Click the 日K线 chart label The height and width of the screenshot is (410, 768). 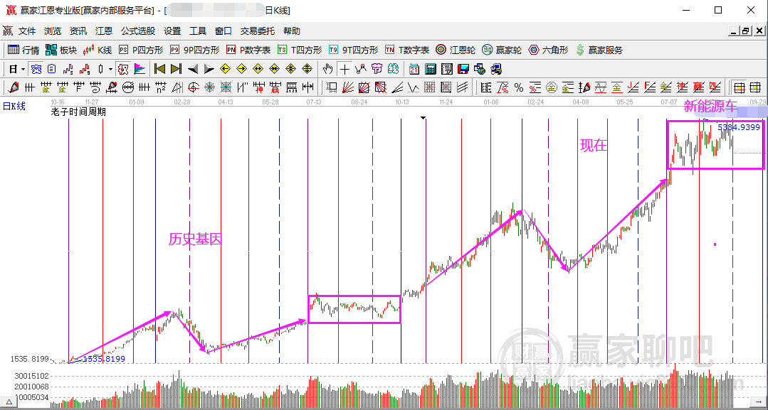coord(14,106)
